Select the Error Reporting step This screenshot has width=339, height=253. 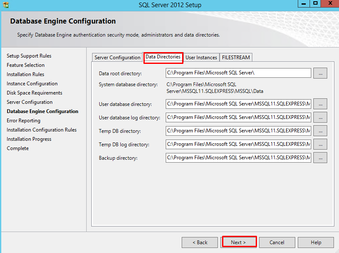(24, 121)
